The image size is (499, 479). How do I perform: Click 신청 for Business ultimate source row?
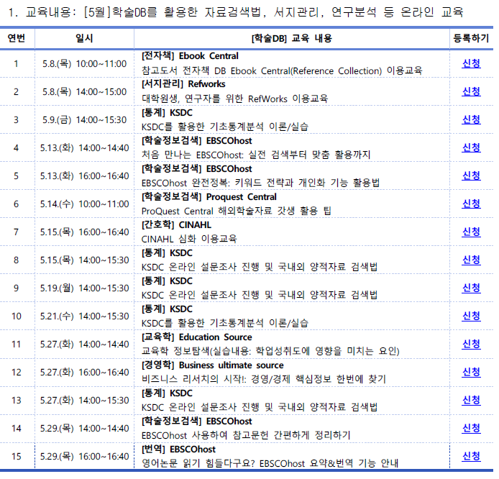click(x=471, y=372)
